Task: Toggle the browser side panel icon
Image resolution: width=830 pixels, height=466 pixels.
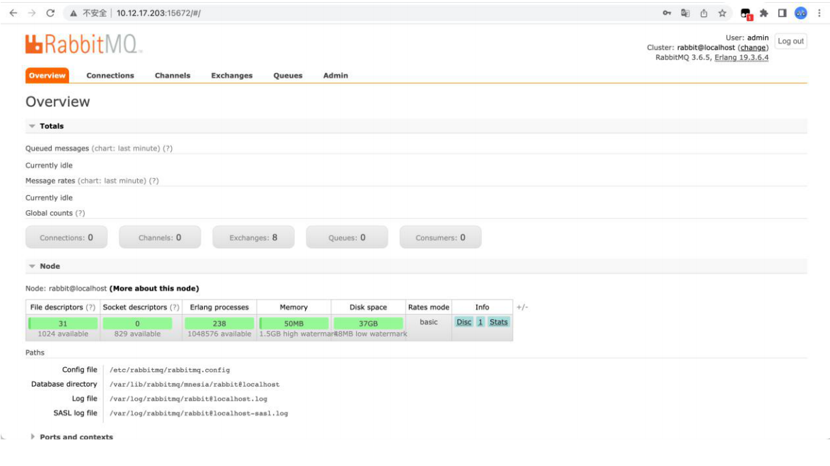Action: (x=782, y=13)
